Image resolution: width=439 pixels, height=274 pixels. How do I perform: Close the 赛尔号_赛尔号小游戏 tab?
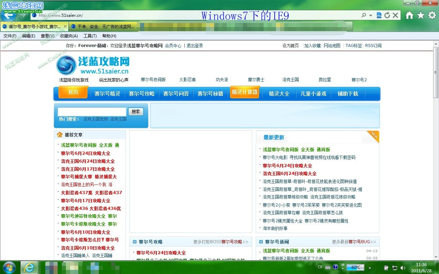[x=65, y=26]
